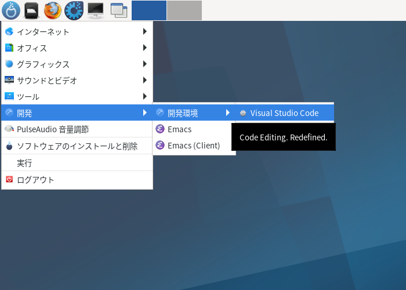406x290 pixels.
Task: Click the グラフィックス blue sphere icon
Action: click(9, 64)
